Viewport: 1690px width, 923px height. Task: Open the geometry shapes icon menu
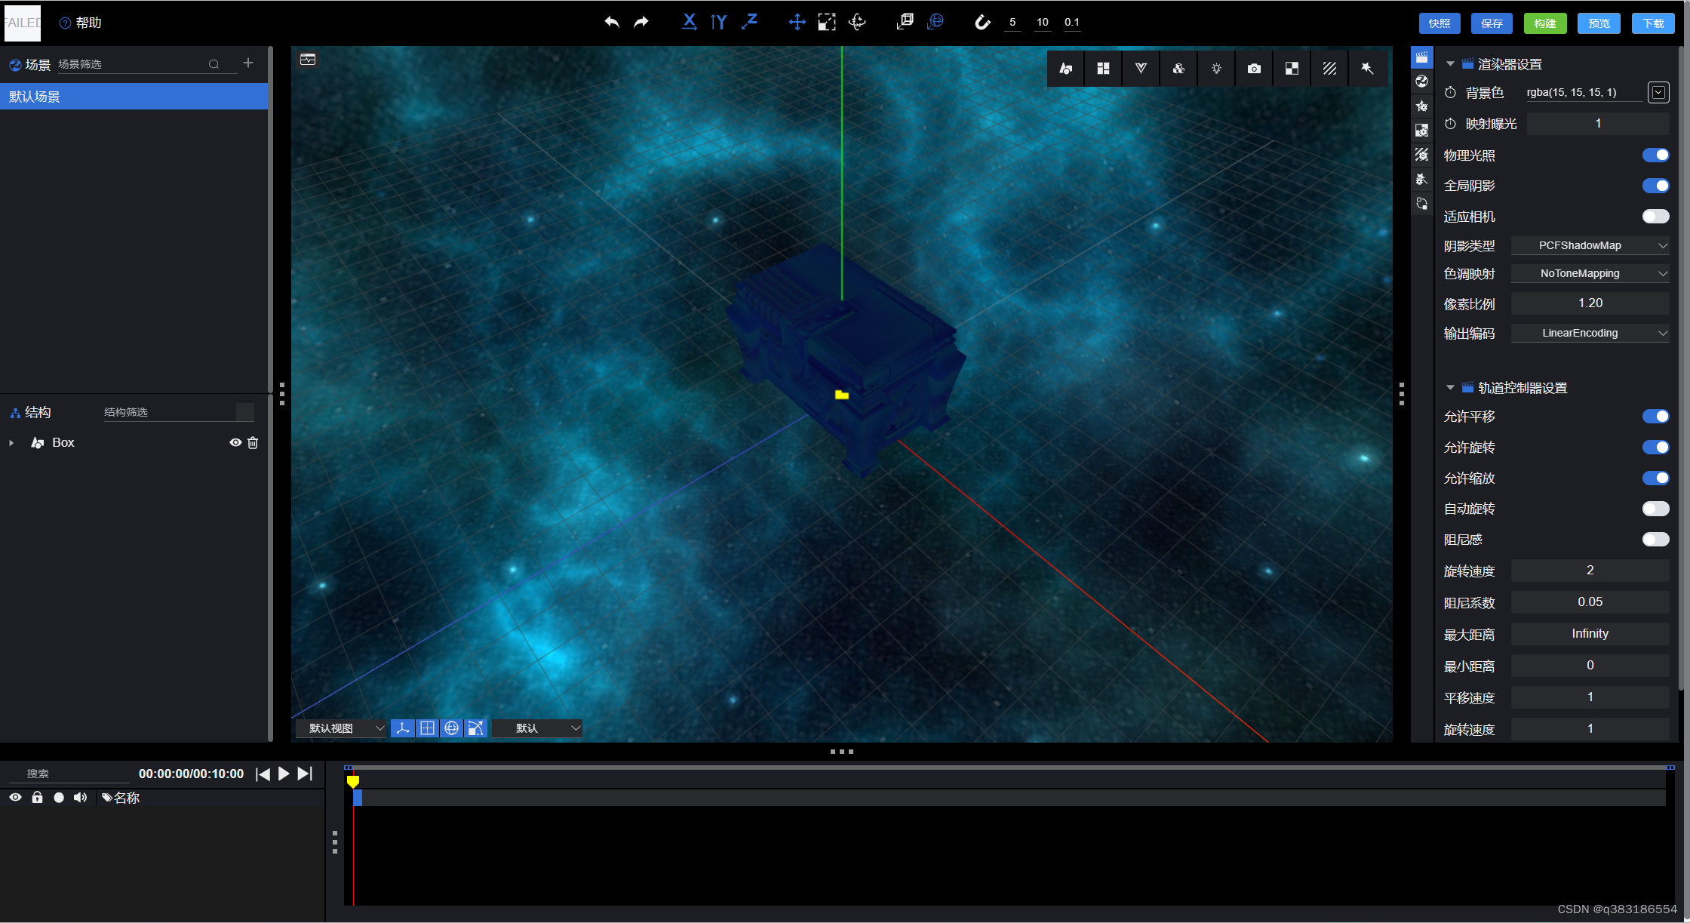click(1065, 69)
